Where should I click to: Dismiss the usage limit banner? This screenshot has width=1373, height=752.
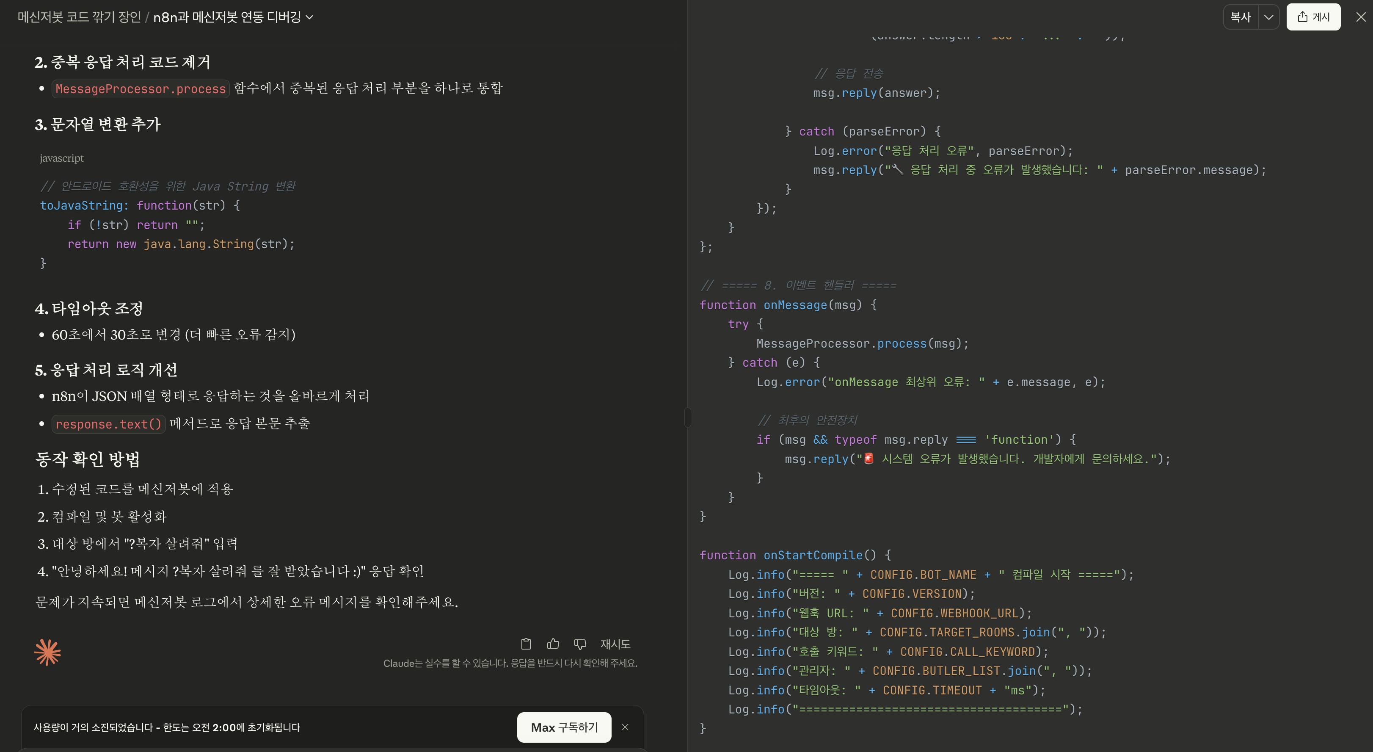coord(625,727)
